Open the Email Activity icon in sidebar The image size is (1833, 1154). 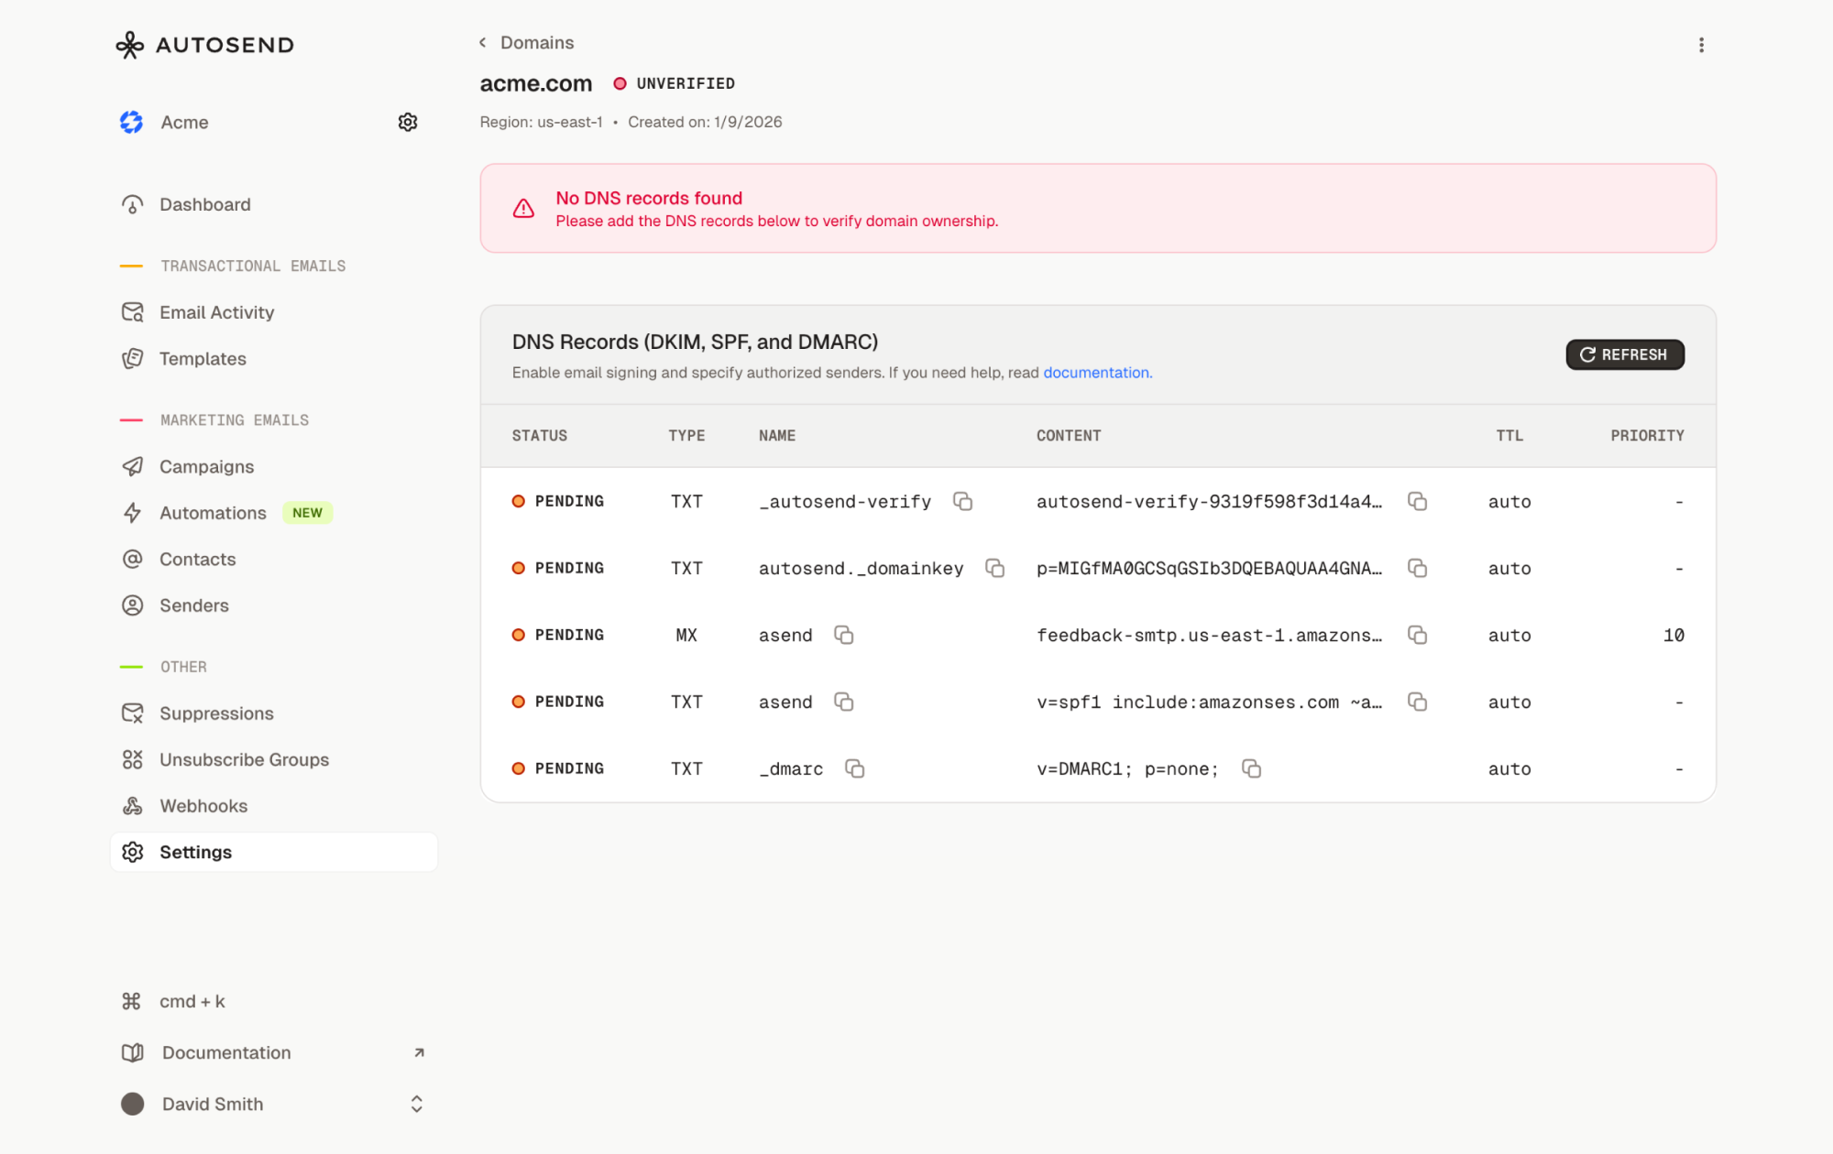pos(132,311)
